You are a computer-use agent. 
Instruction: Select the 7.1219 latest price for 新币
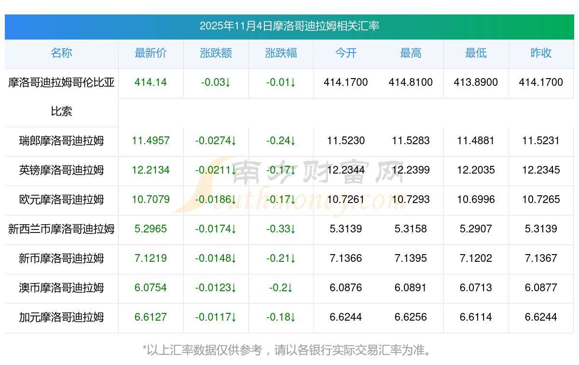[151, 259]
